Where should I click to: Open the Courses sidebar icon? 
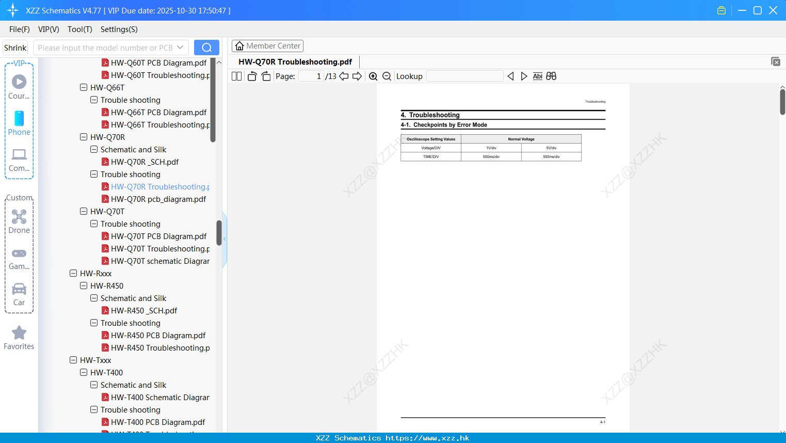pos(19,87)
